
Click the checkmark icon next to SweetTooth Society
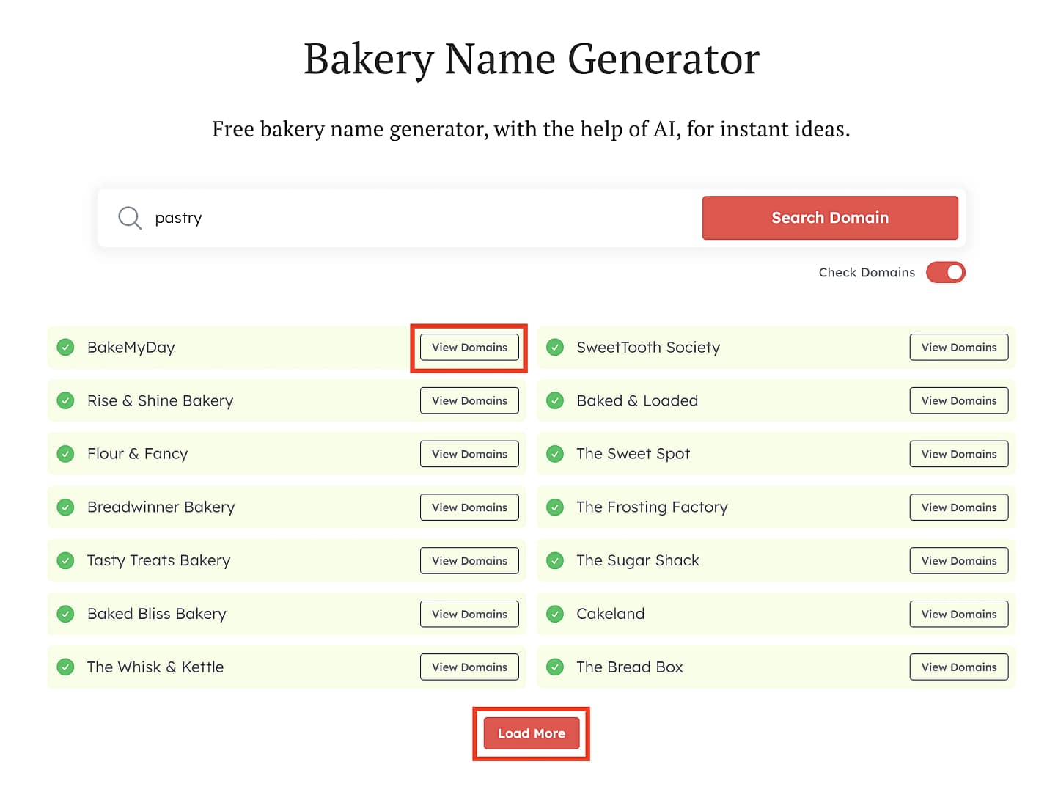click(555, 347)
